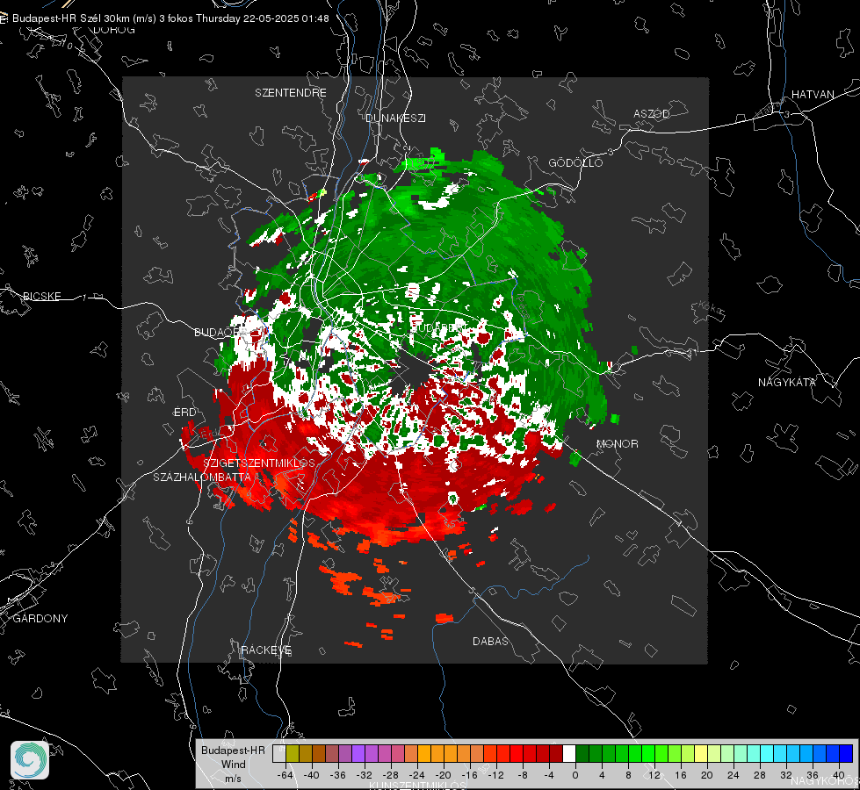Click the SZIGETSZENTMIKLÓS label
The width and height of the screenshot is (860, 790).
tap(259, 463)
